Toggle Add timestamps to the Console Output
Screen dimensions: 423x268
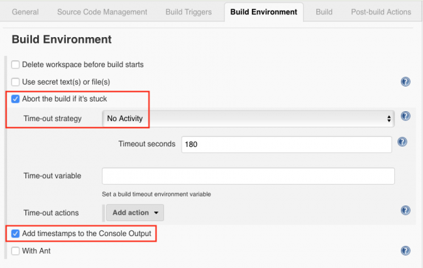coord(16,233)
